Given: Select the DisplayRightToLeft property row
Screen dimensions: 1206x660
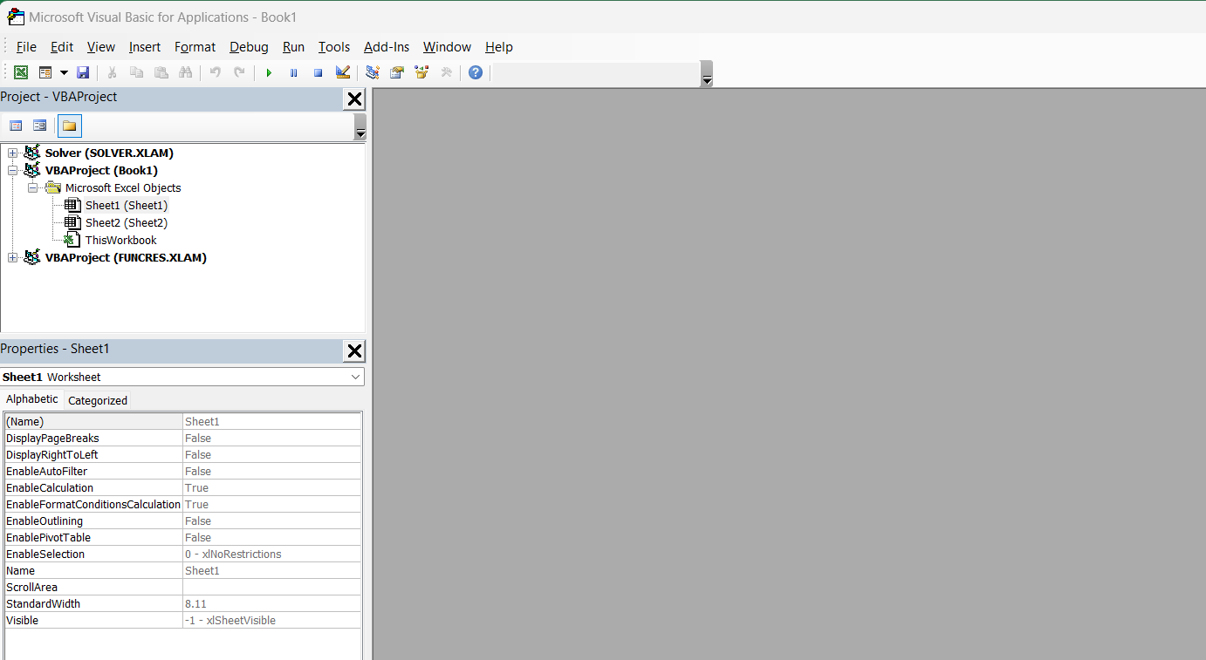Looking at the screenshot, I should coord(182,455).
